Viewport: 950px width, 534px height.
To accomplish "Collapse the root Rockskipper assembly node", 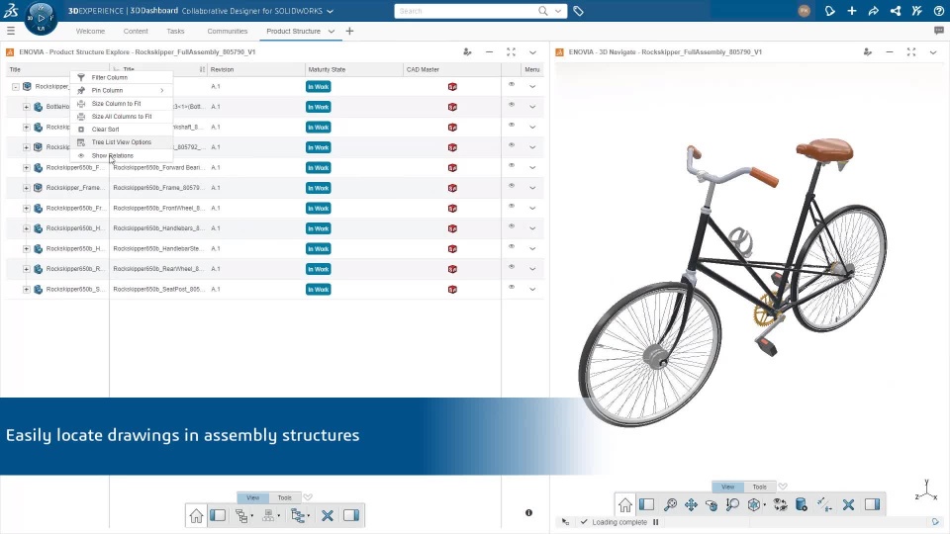I will (16, 87).
